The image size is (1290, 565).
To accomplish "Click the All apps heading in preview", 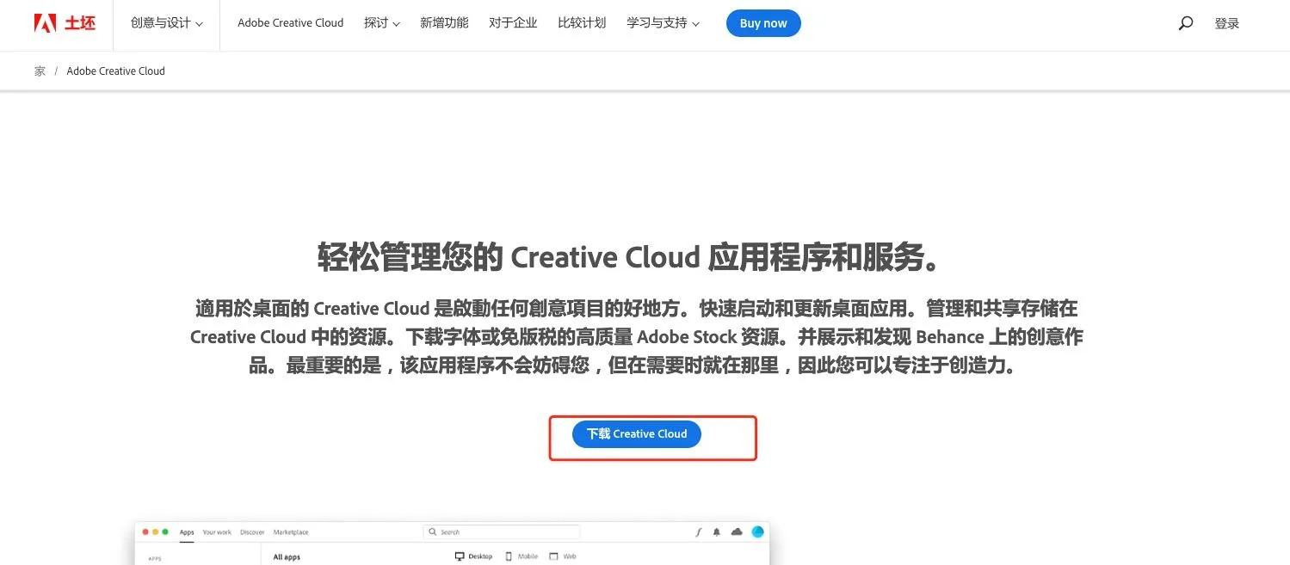I will 287,557.
